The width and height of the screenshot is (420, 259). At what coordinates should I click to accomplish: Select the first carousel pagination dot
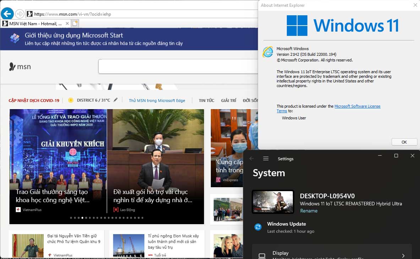tap(71, 218)
